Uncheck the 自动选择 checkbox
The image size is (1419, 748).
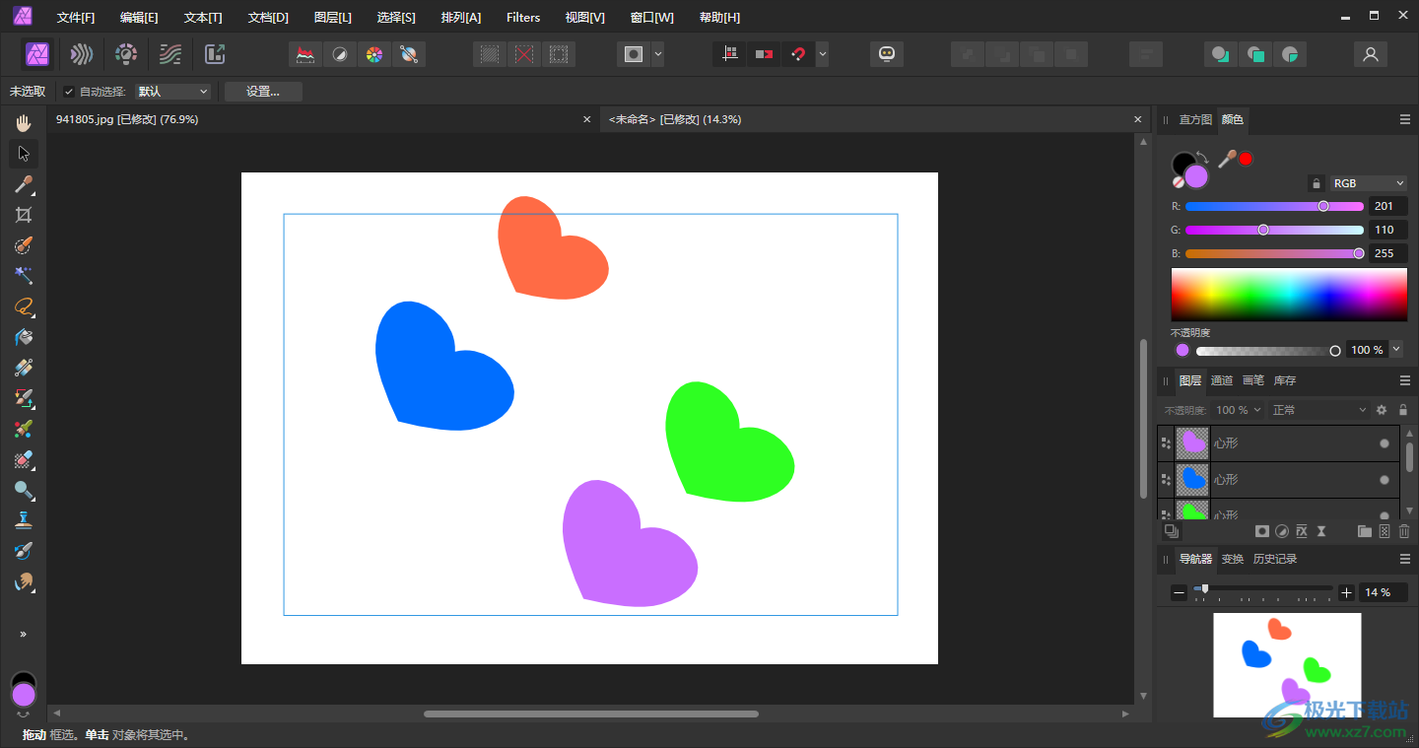point(69,92)
